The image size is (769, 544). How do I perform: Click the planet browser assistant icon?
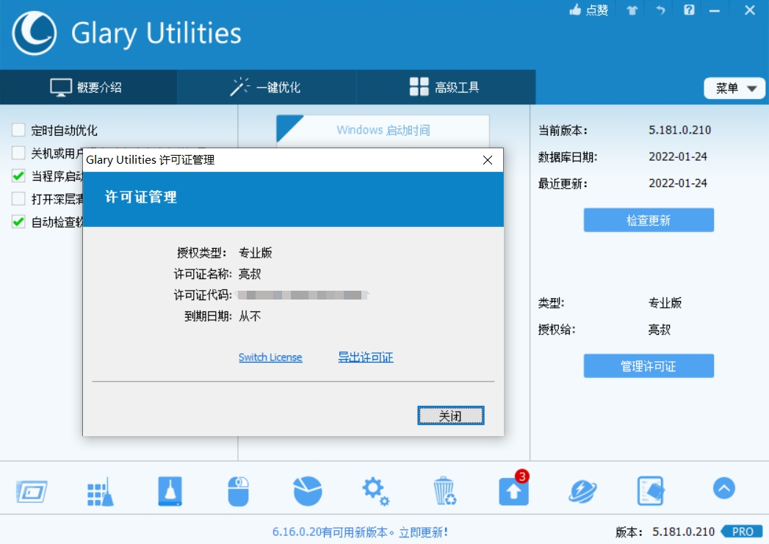click(582, 491)
